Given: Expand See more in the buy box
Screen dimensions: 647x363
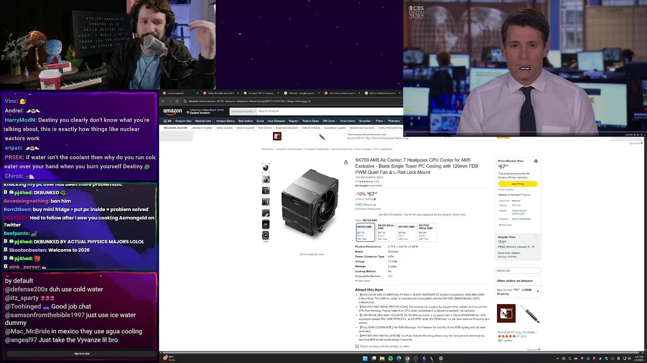Looking at the screenshot, I should tap(505, 225).
